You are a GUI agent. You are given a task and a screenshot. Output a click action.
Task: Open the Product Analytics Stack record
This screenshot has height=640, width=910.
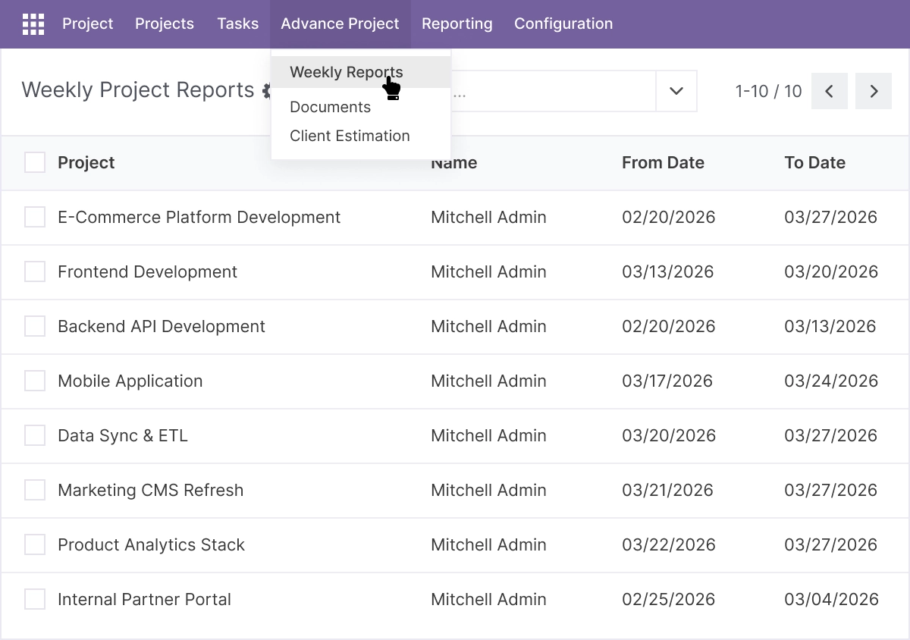tap(152, 544)
